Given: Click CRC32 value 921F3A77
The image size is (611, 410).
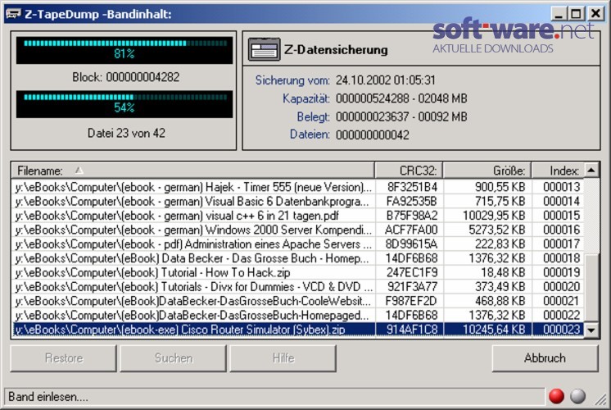Looking at the screenshot, I should click(412, 287).
